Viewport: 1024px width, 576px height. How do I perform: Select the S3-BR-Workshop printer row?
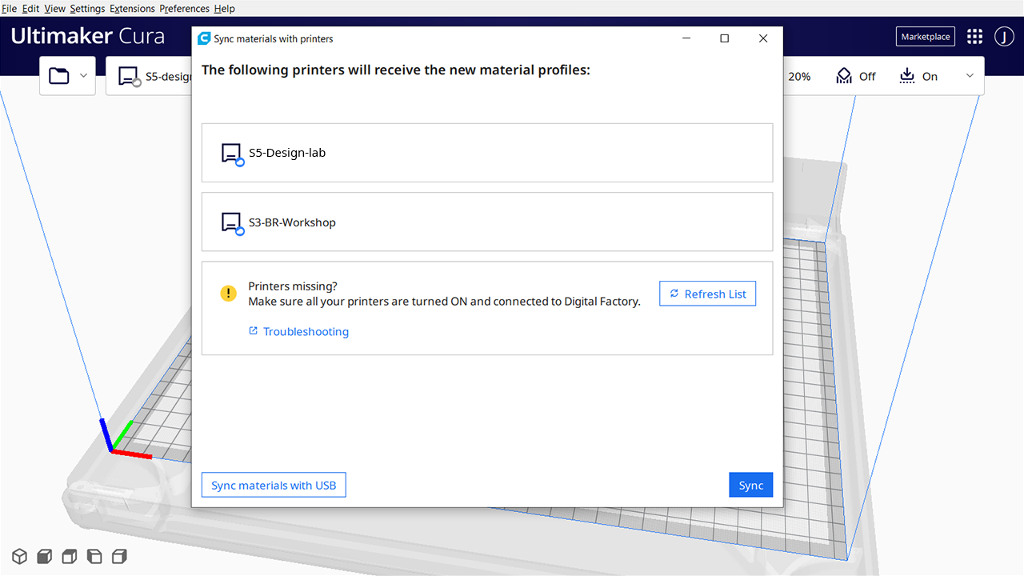(x=487, y=222)
